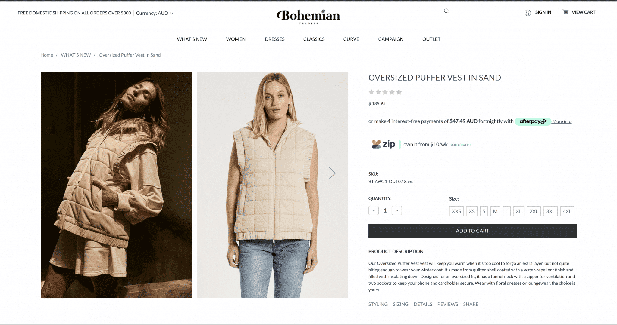Switch to the SIZING tab
This screenshot has width=617, height=325.
point(400,304)
